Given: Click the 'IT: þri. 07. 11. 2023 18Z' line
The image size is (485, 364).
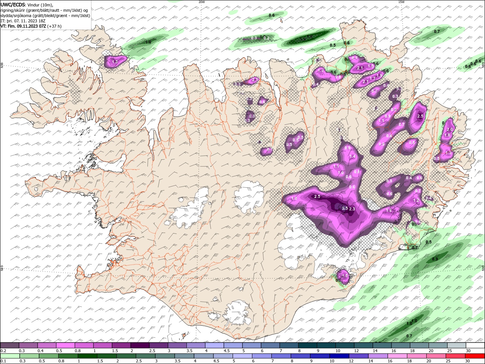Looking at the screenshot, I should click(23, 21).
